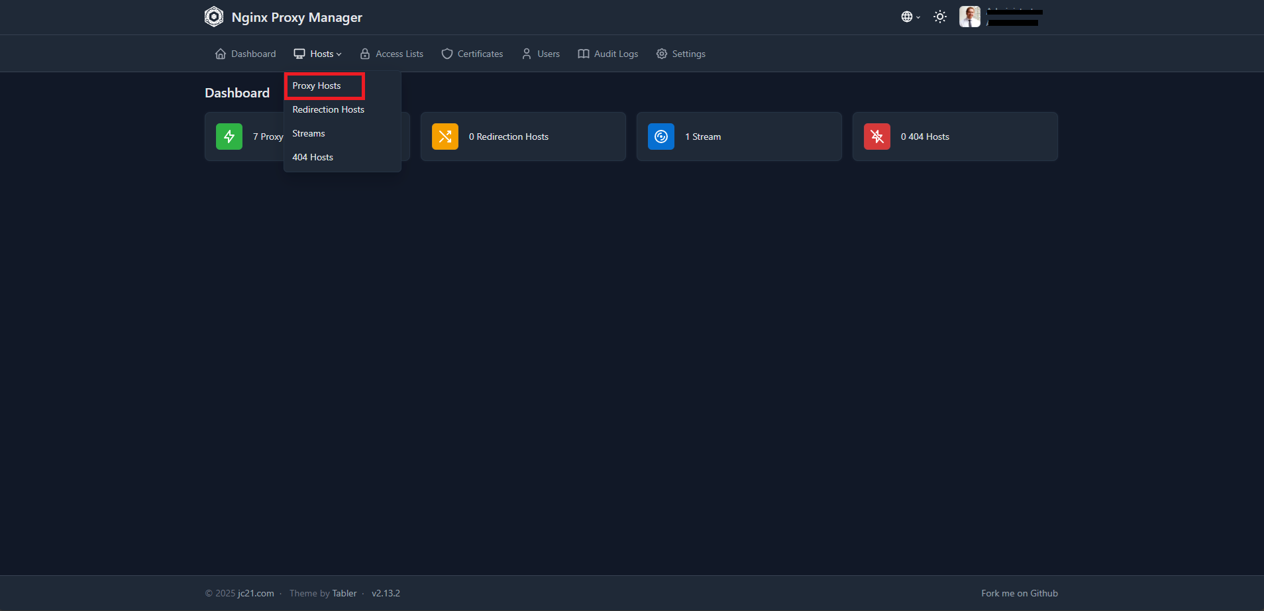Open the Certificates page
This screenshot has height=611, width=1264.
(472, 54)
